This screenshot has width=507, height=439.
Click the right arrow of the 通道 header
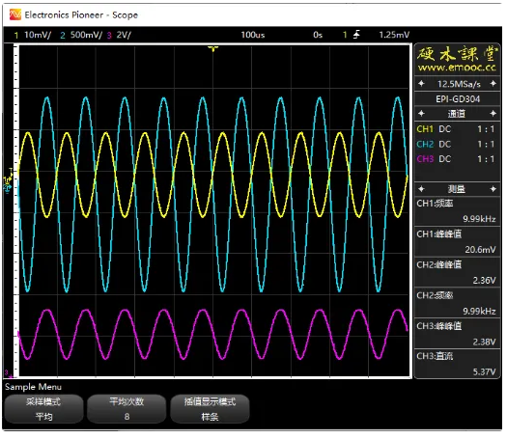coord(493,114)
